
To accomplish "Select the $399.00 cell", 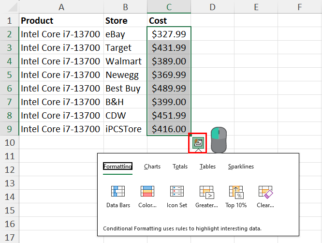I will [169, 102].
